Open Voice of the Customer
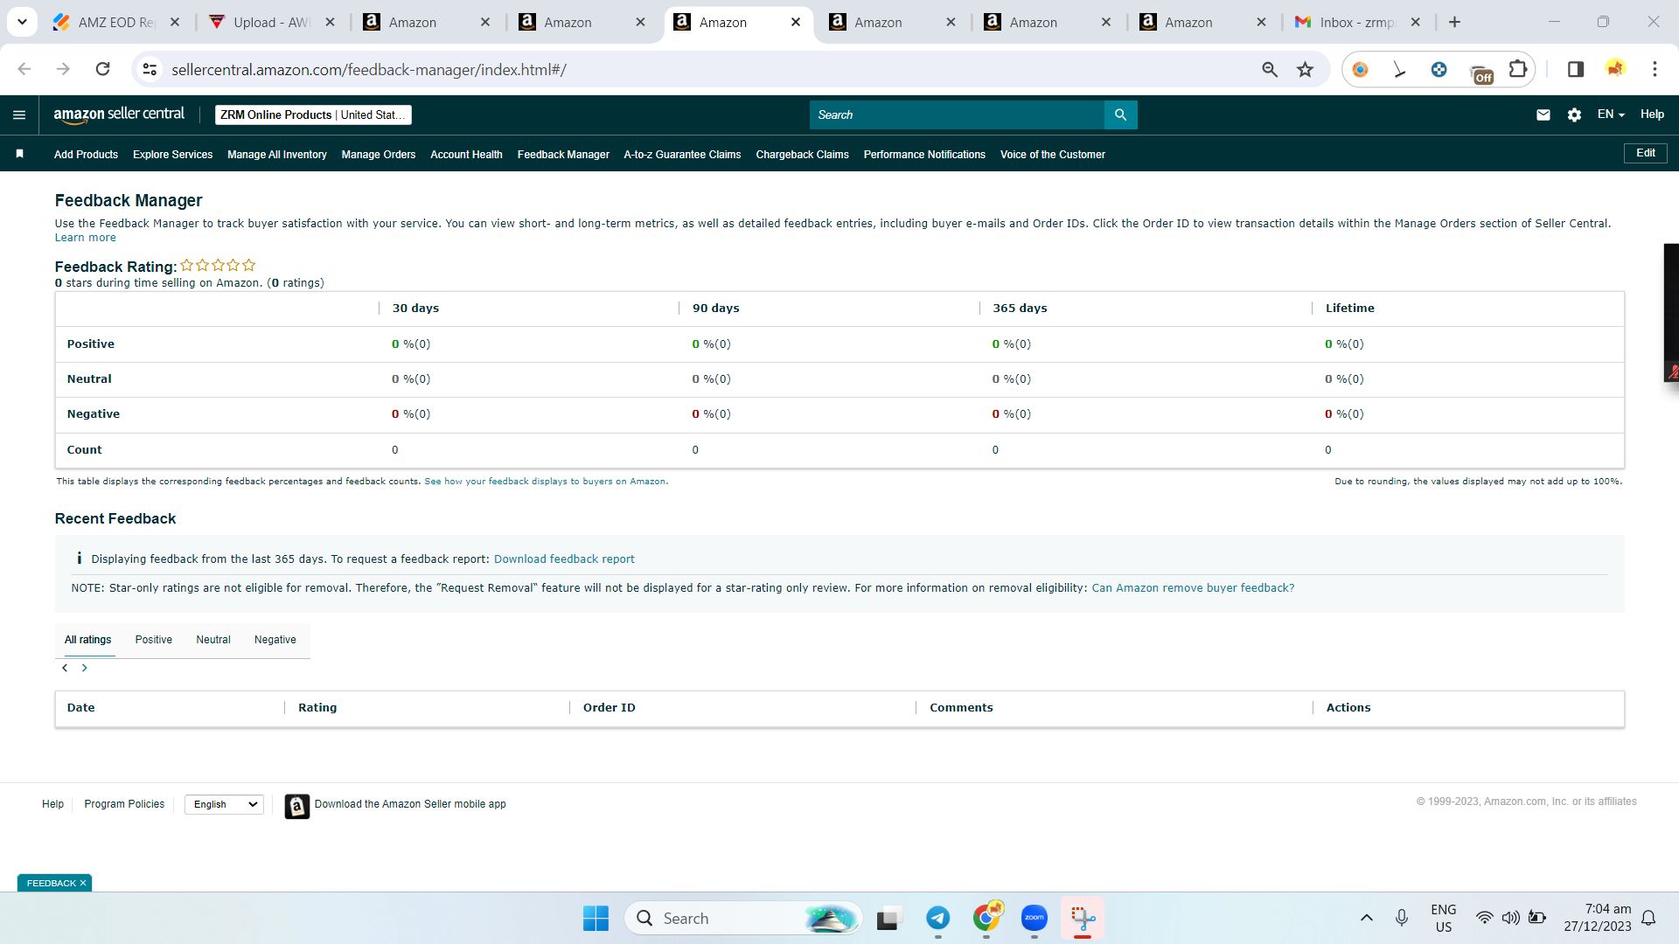The image size is (1679, 944). [x=1053, y=155]
